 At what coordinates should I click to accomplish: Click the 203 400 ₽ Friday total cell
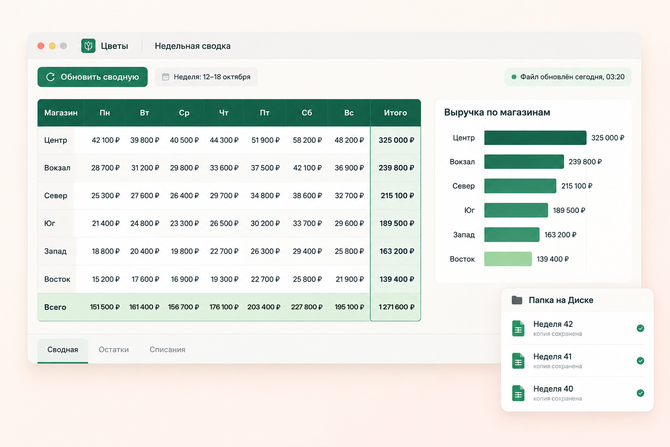click(264, 307)
